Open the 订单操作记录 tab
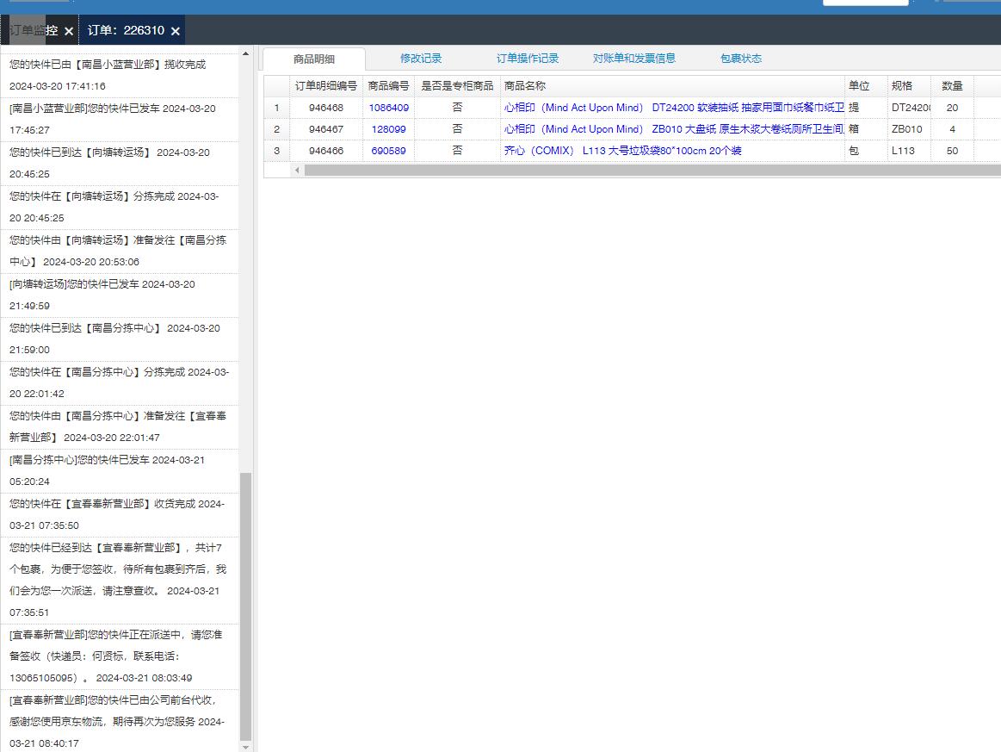1001x752 pixels. pyautogui.click(x=528, y=58)
